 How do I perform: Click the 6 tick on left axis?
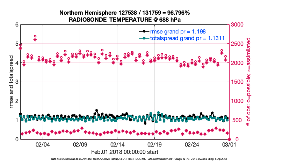coord(16,25)
